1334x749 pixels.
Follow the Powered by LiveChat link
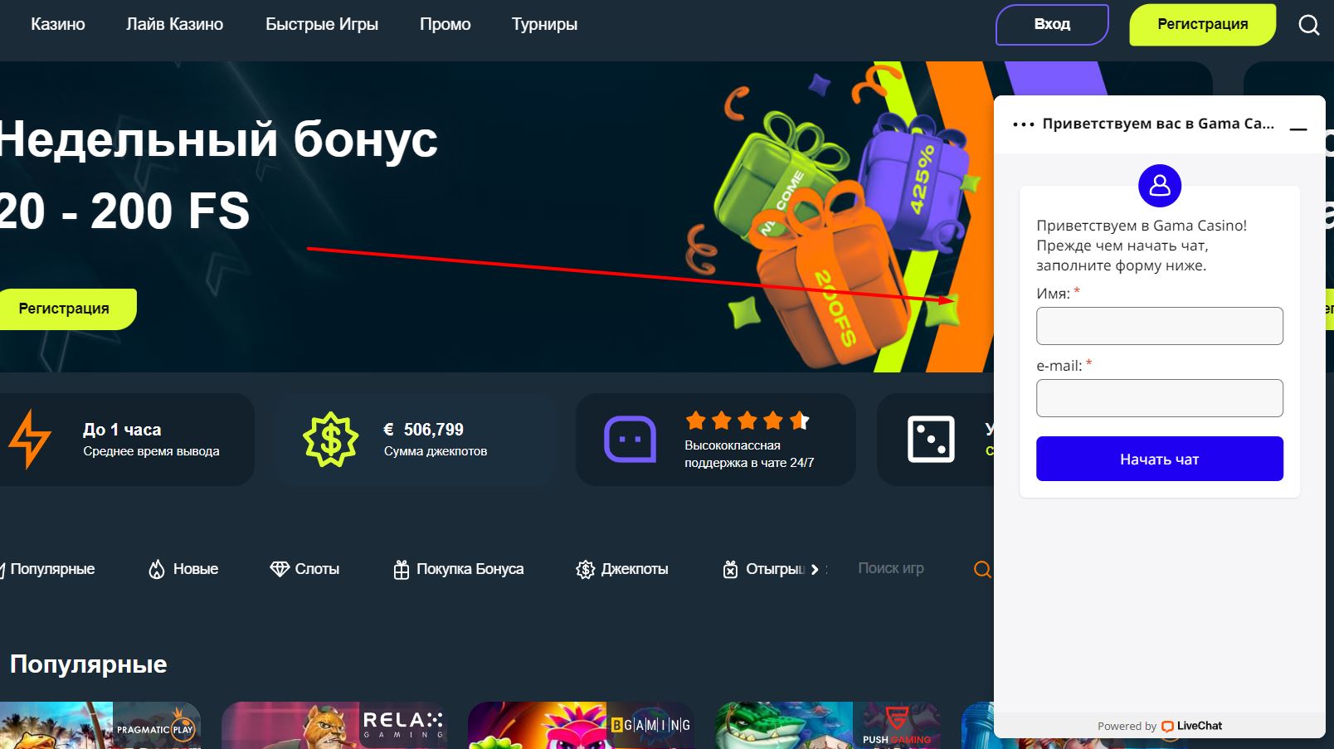(1159, 726)
